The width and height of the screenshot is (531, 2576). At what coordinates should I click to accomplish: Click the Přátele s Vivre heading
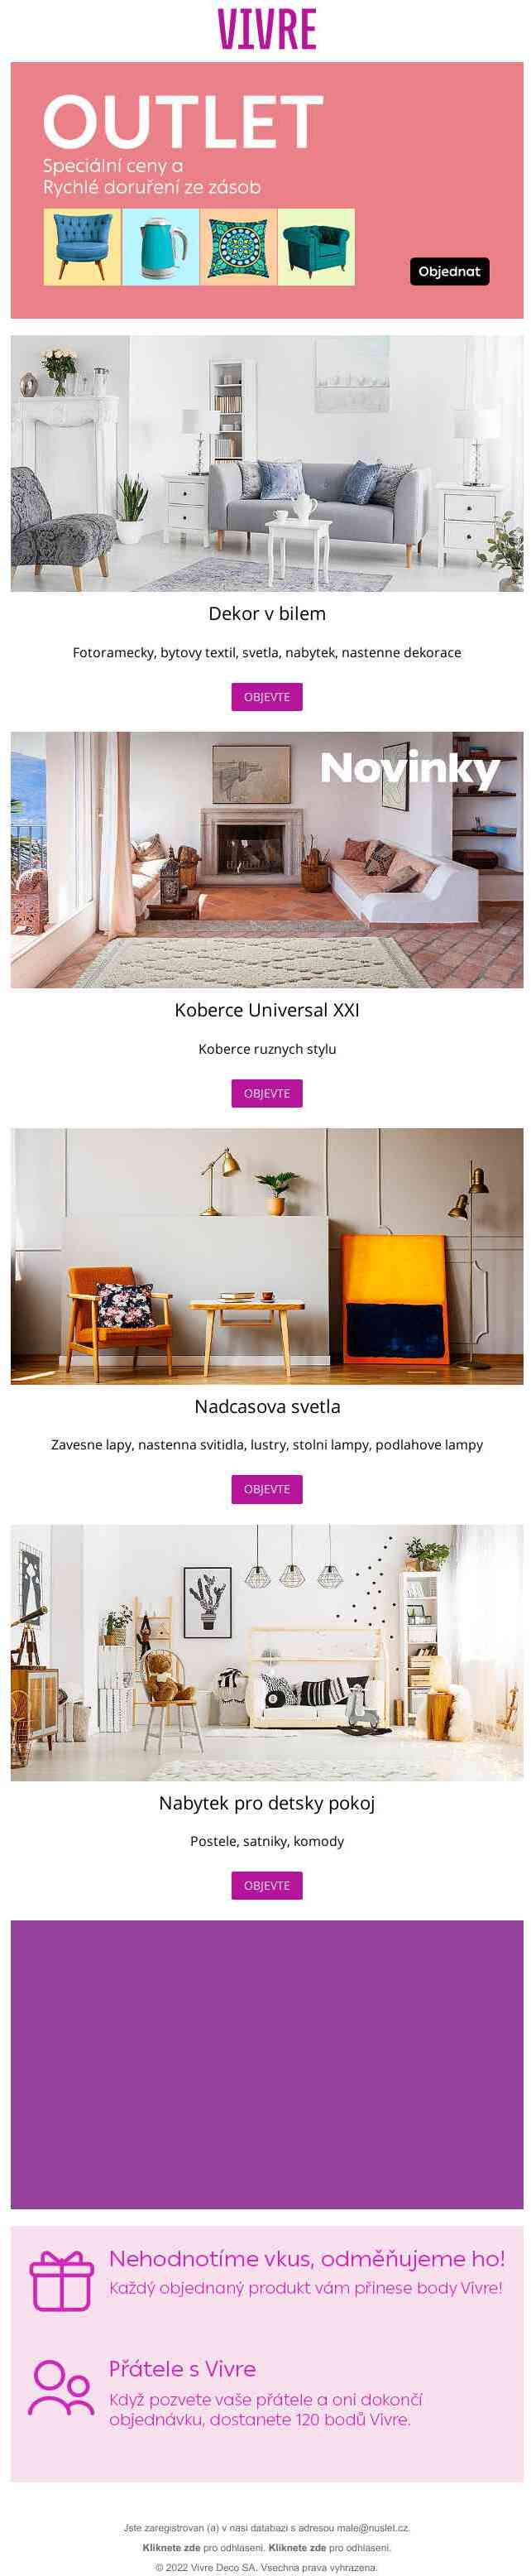[182, 2369]
